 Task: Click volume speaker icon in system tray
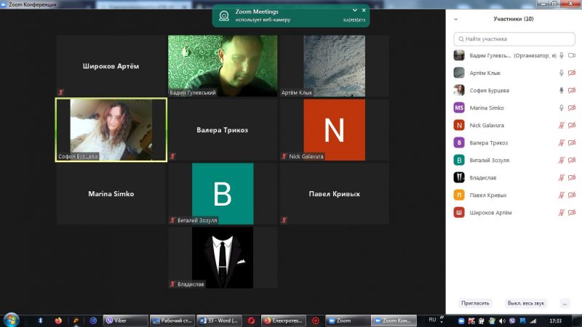[x=502, y=321]
